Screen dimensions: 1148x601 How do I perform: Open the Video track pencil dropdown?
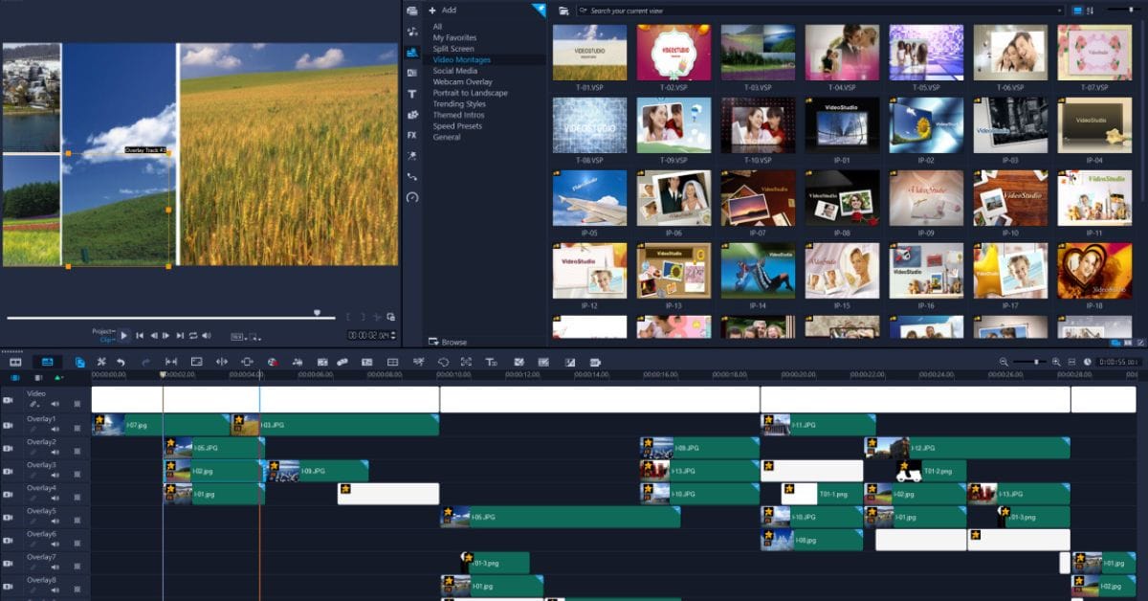[34, 404]
